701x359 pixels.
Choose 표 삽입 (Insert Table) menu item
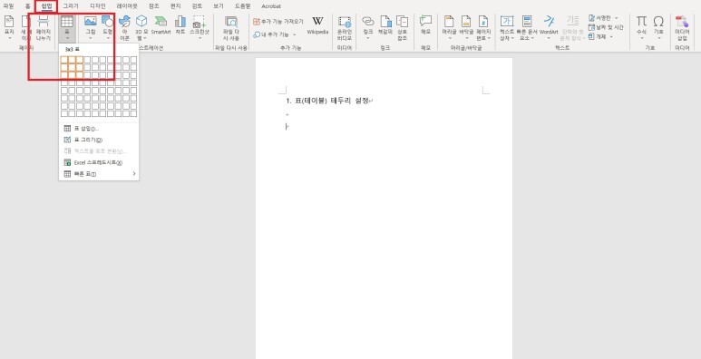(98, 129)
